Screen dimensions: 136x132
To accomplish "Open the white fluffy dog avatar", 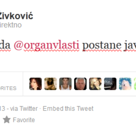I will (125, 84).
